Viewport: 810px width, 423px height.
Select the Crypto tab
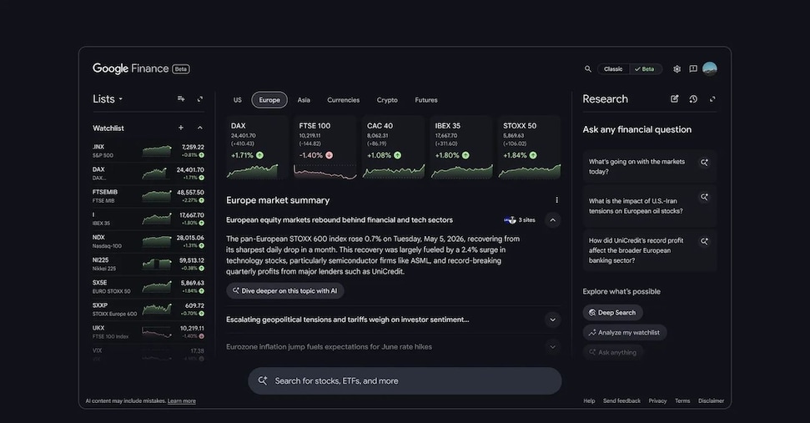[x=387, y=99]
